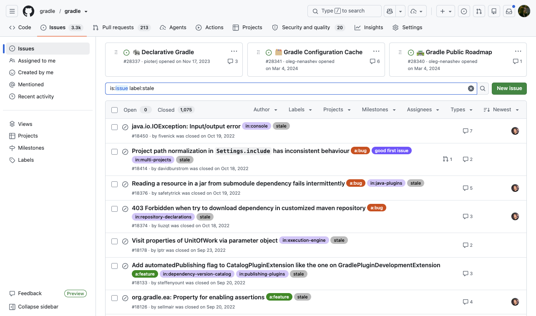Run search with magnifier button
Screen dimensions: 536x316
click(x=483, y=88)
